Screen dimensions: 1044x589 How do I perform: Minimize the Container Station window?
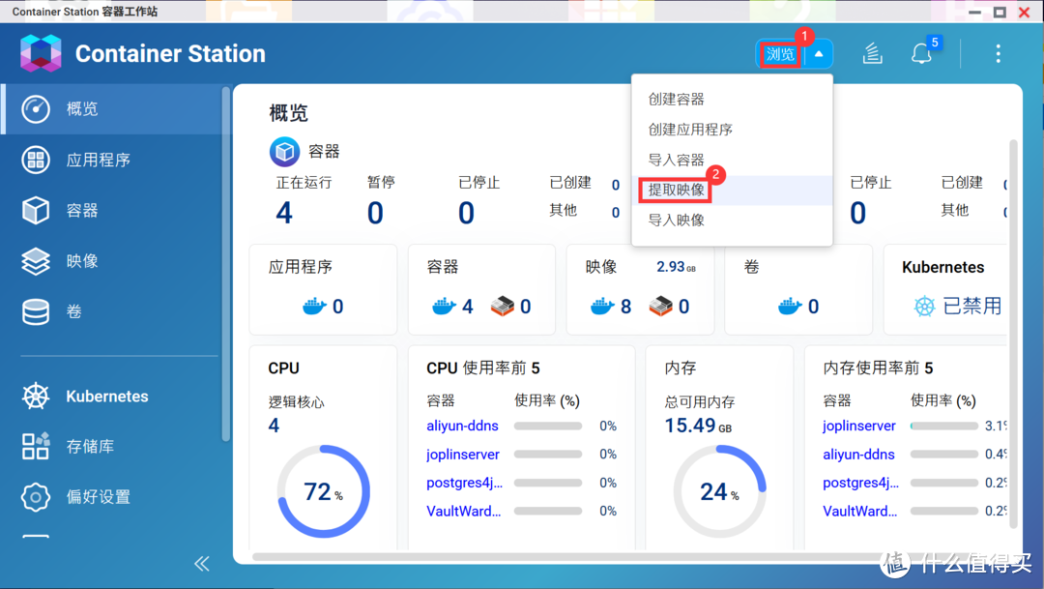coord(974,12)
